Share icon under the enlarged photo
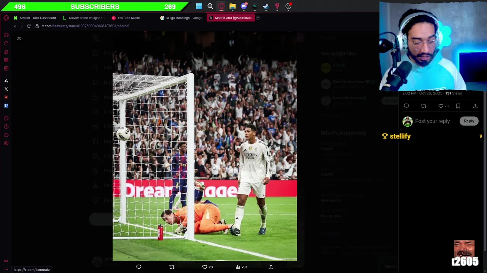The image size is (487, 273). coord(271,267)
